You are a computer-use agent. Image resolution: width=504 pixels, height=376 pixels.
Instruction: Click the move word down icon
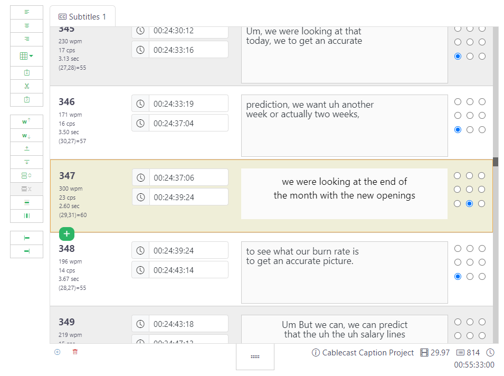26,135
